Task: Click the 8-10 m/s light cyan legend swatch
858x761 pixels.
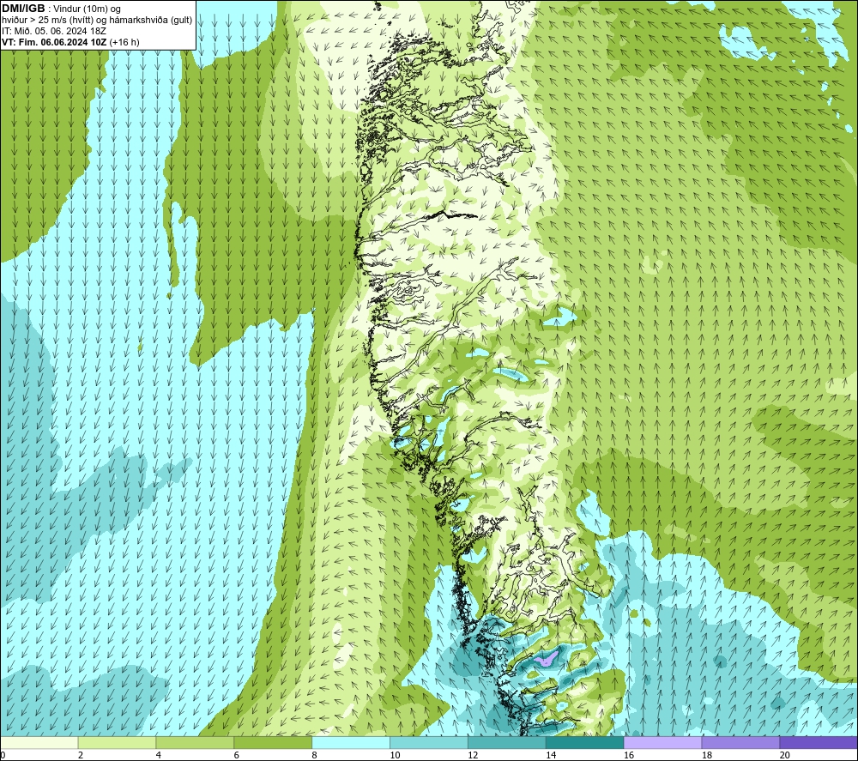Action: [x=351, y=742]
